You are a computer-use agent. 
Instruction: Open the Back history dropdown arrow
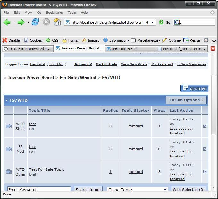tap(14, 22)
